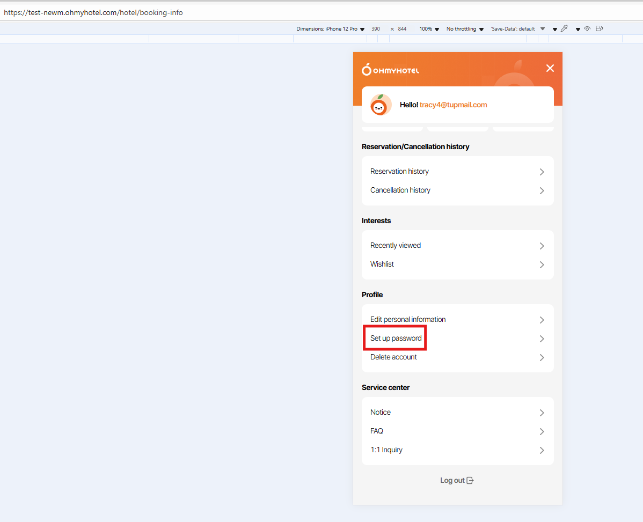Close the OhMyHotel side menu
Screen dimensions: 643x522
tap(550, 69)
